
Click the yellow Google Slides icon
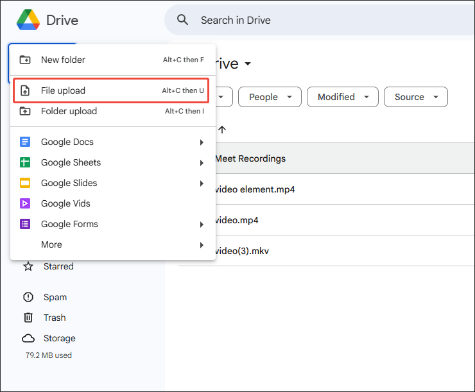[25, 183]
